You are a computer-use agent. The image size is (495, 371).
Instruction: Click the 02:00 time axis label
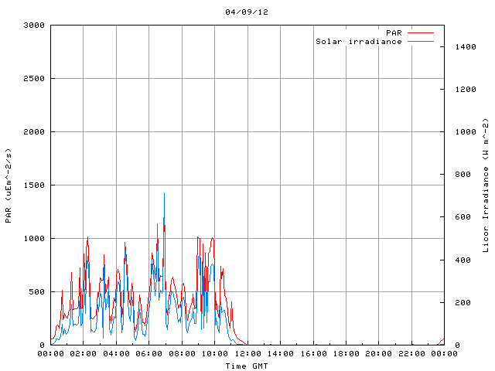[84, 354]
